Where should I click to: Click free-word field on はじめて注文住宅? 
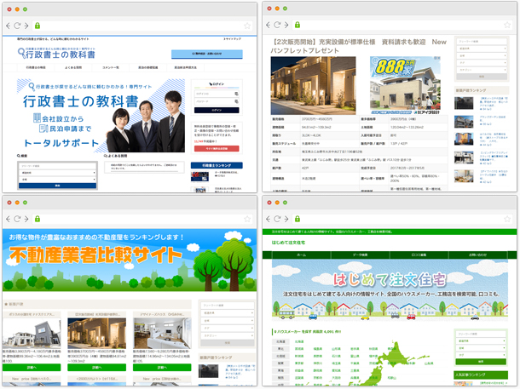(x=481, y=334)
